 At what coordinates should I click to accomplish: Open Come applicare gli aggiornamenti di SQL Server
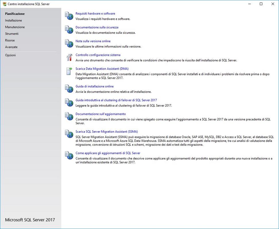pyautogui.click(x=108, y=153)
